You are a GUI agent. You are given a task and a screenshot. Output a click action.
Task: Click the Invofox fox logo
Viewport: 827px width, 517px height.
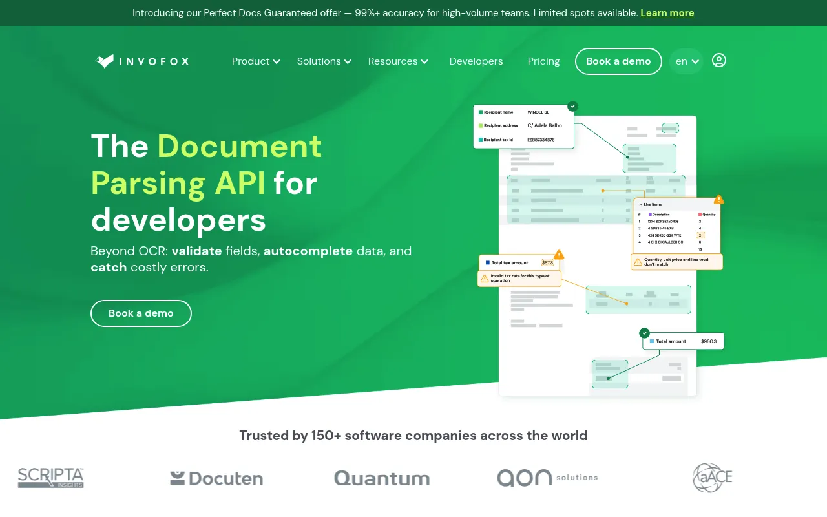coord(142,61)
